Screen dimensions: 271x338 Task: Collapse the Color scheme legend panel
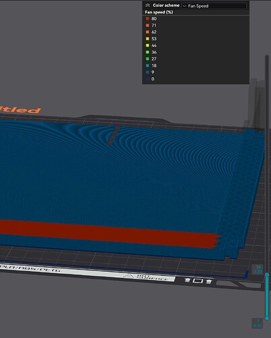(148, 5)
